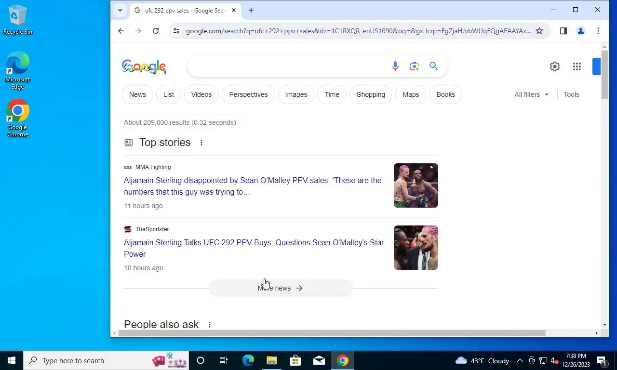Start voice search with microphone icon
The width and height of the screenshot is (617, 370).
click(x=395, y=66)
